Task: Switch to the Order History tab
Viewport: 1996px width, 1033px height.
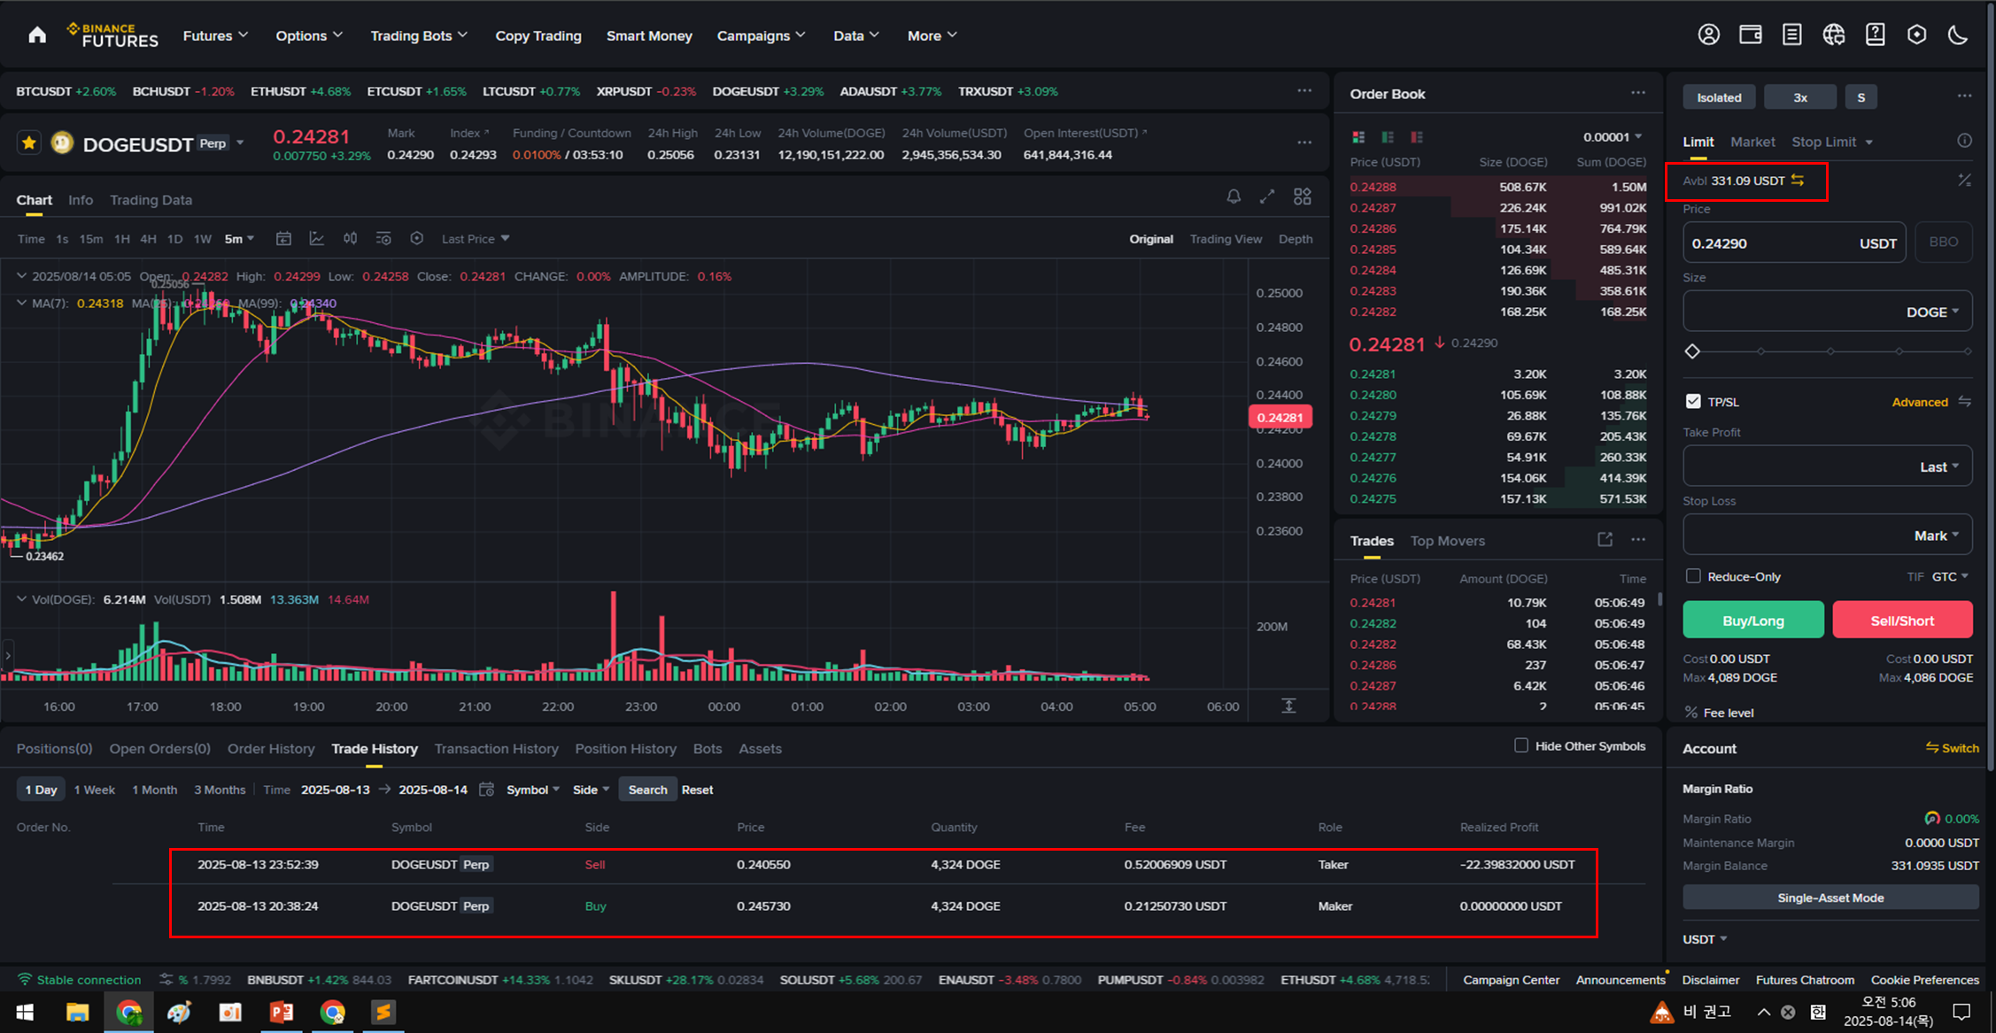Action: (271, 749)
